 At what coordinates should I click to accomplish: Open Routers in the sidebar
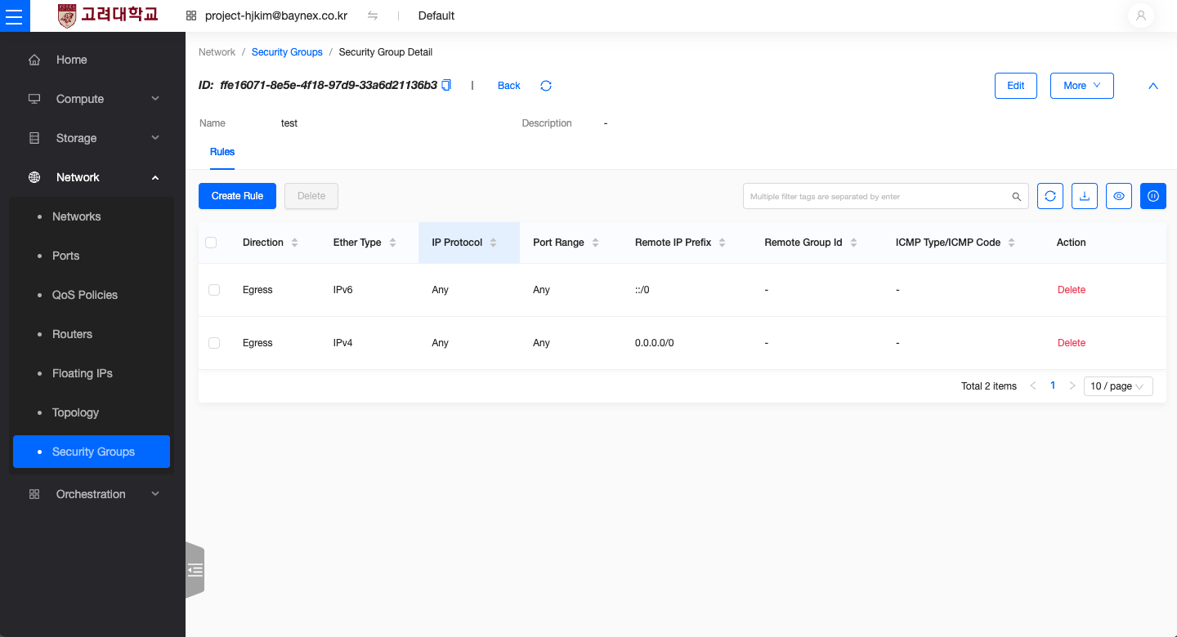pos(92,334)
